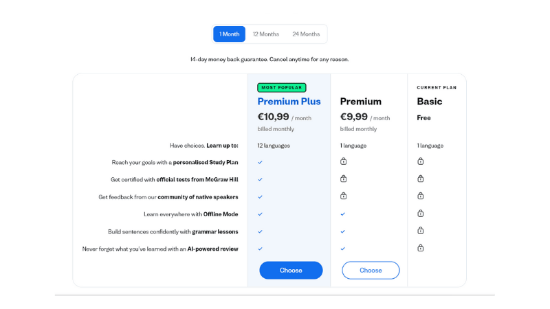The height and width of the screenshot is (309, 550).
Task: Click Basic lock icon for McGraw Hill tests
Action: pos(421,179)
